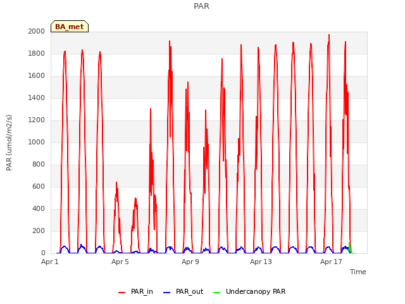Click the 1800 y-axis tick label
Image resolution: width=405 pixels, height=304 pixels.
[37, 53]
